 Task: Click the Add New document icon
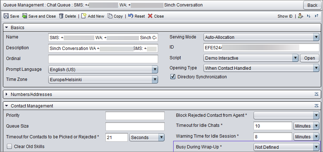point(84,16)
